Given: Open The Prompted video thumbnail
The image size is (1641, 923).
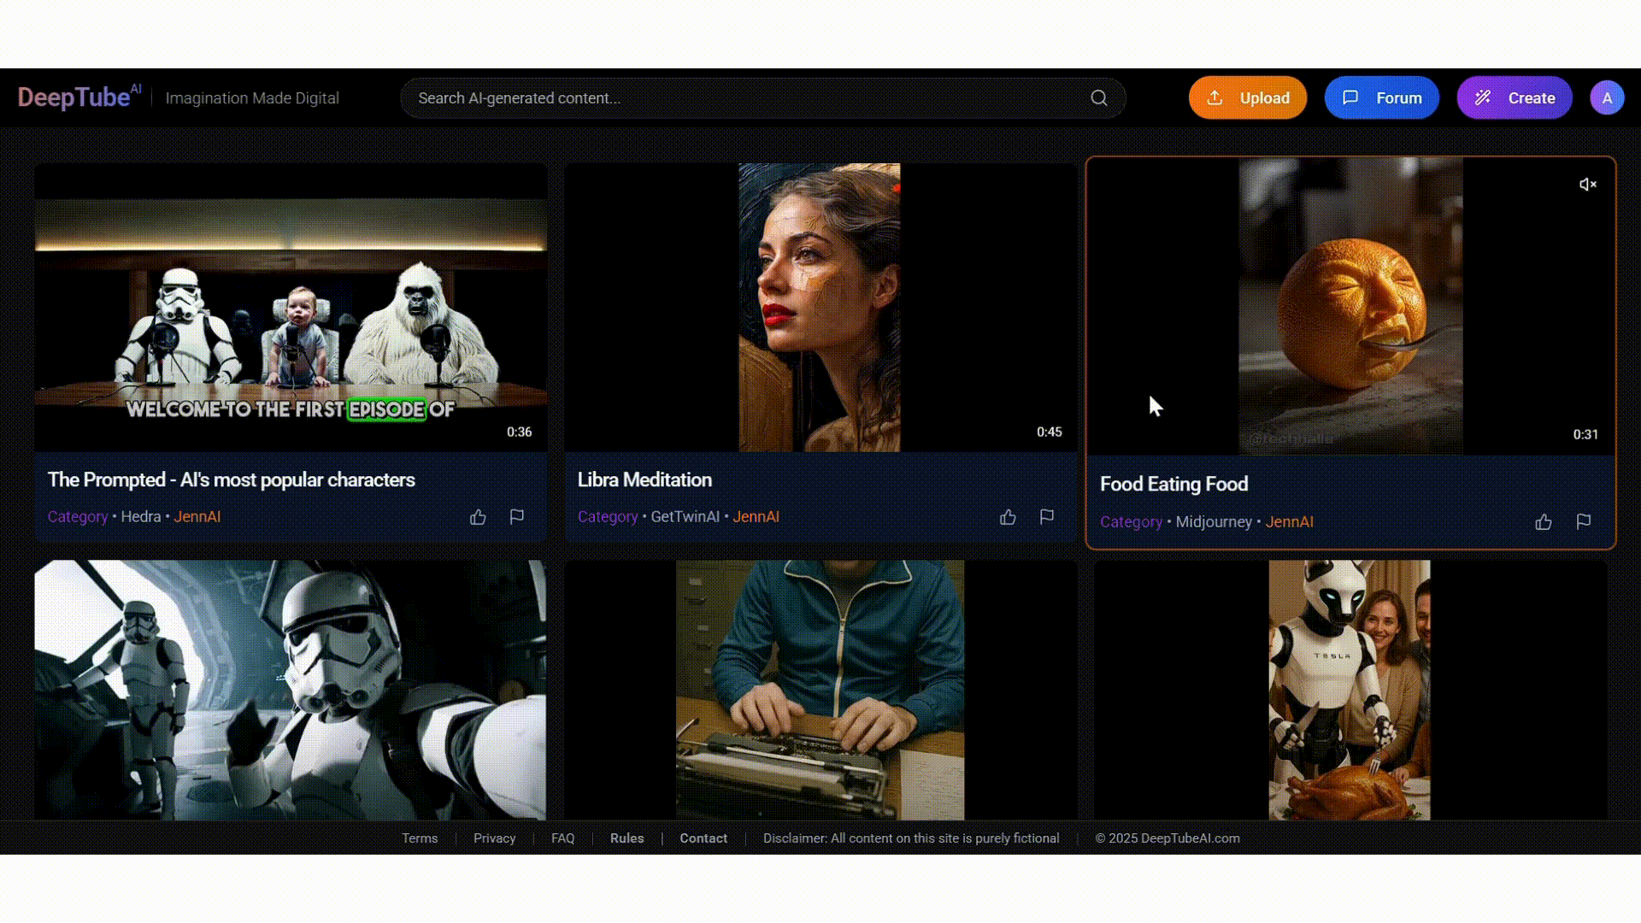Looking at the screenshot, I should 291,308.
